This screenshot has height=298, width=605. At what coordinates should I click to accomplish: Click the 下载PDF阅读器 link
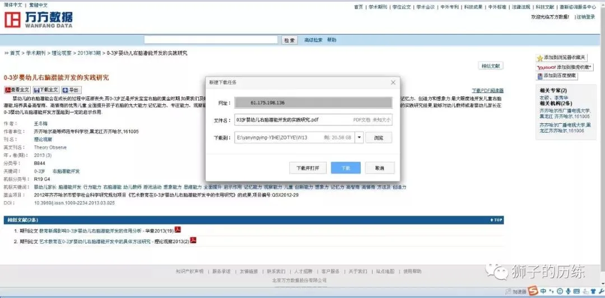(488, 90)
